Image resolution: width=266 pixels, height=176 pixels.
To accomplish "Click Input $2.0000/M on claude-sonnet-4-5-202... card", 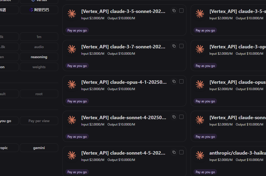I will (x=93, y=160).
